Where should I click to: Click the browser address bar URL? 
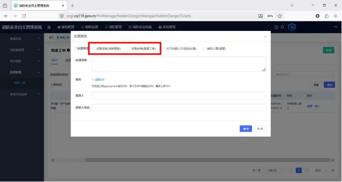pyautogui.click(x=129, y=16)
